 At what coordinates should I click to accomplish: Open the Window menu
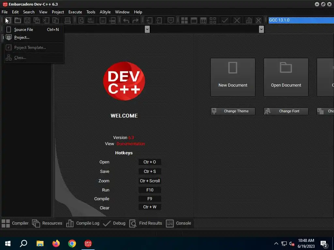click(x=122, y=12)
